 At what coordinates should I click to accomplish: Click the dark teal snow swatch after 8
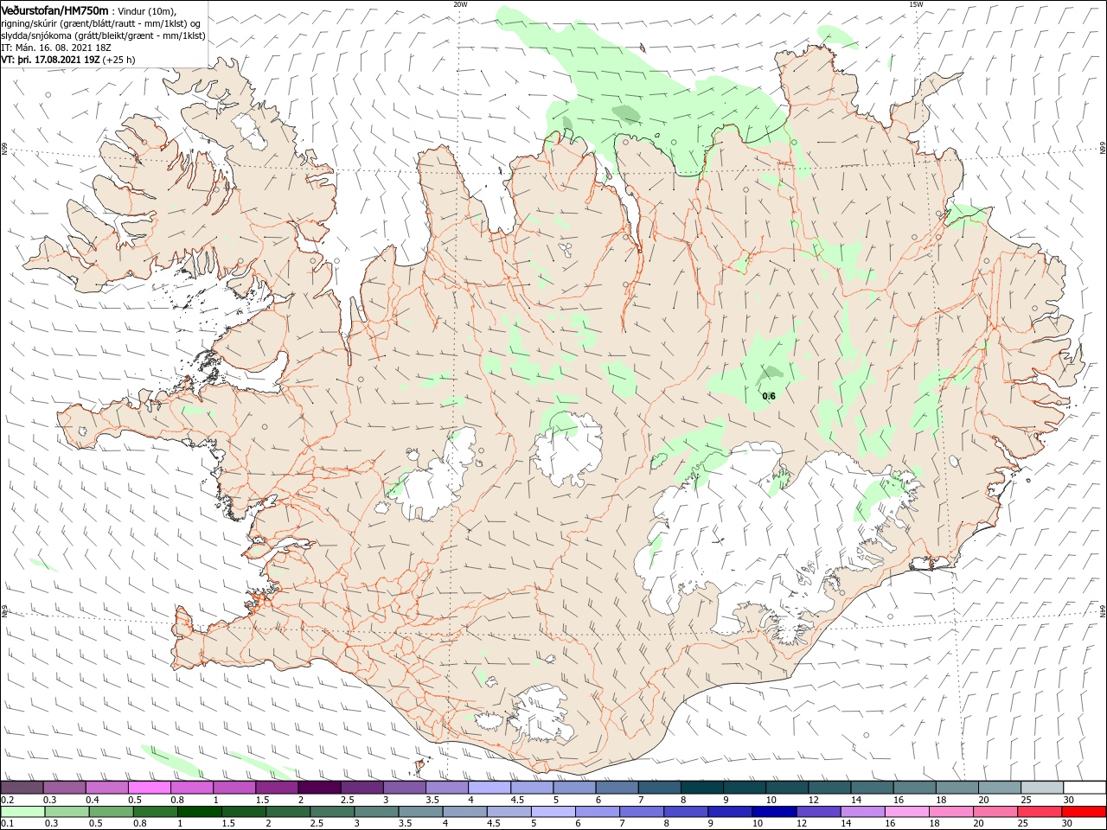[x=701, y=788]
